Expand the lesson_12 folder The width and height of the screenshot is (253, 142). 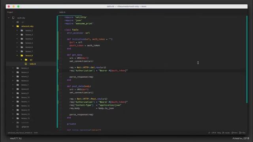pos(13,106)
